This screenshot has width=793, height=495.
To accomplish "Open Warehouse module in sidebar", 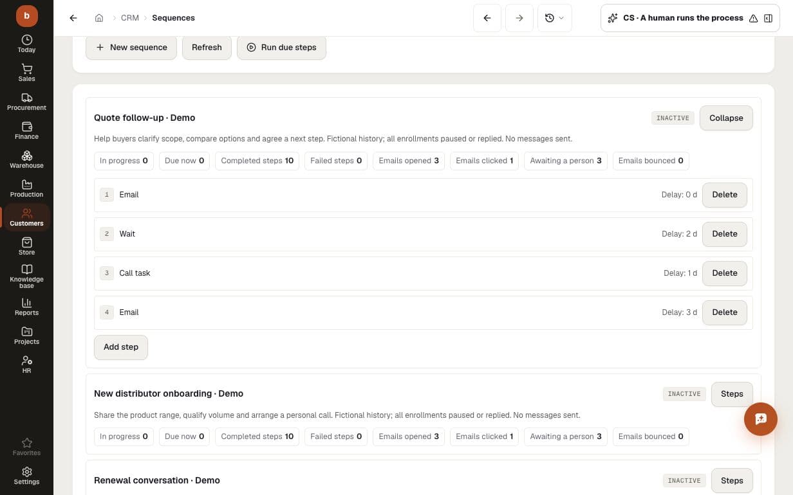I will pyautogui.click(x=26, y=159).
